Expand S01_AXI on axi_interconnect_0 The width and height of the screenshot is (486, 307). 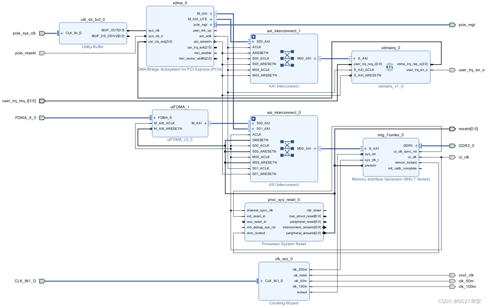pos(253,129)
